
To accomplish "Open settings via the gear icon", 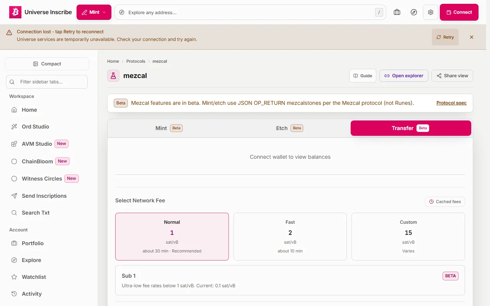I will 431,12.
